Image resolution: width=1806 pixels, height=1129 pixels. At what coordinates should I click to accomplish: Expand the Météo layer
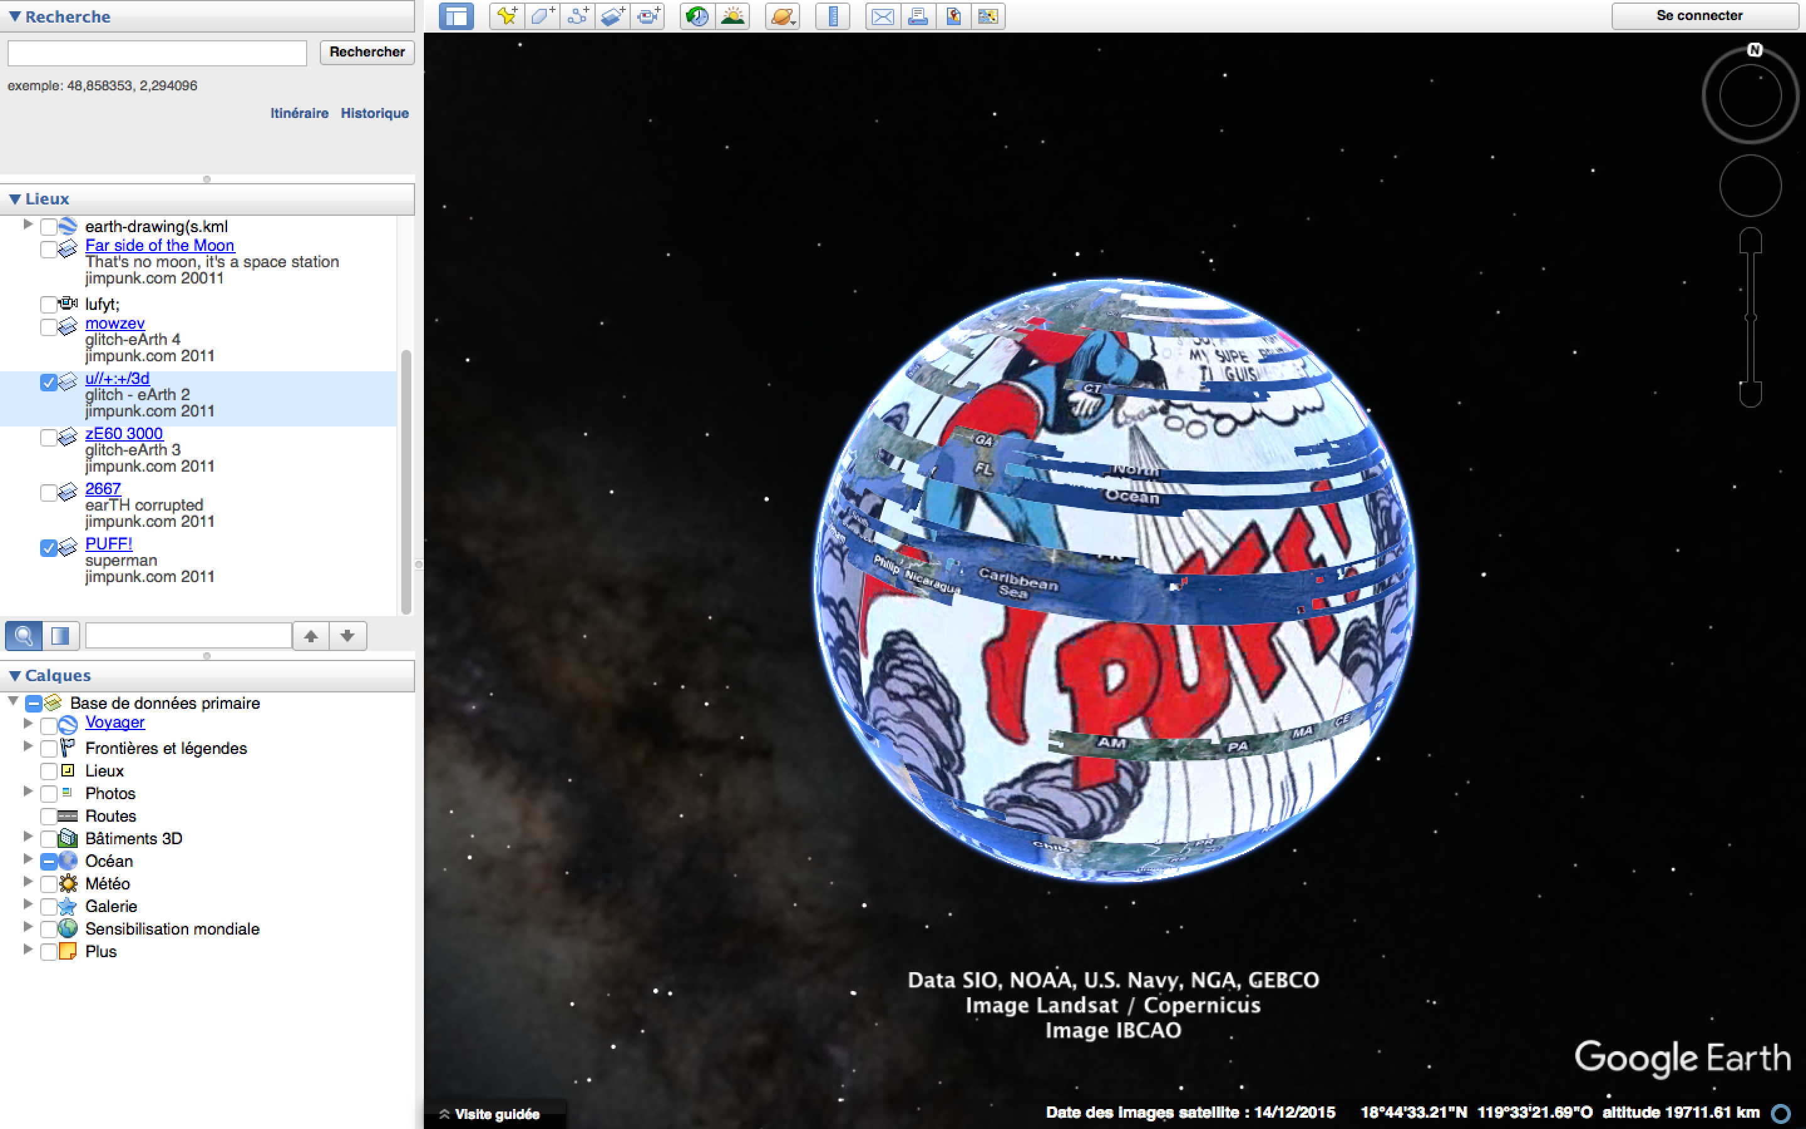point(28,881)
